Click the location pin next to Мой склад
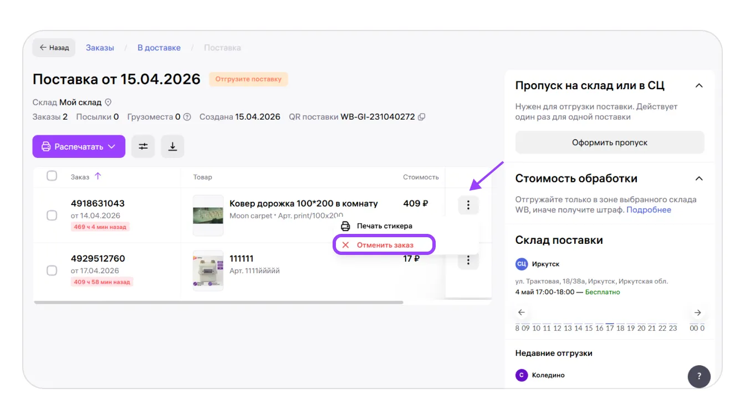The image size is (745, 419). [x=109, y=103]
